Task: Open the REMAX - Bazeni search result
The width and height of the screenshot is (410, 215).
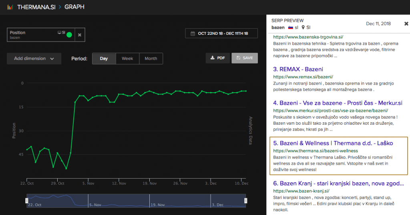Action: 298,69
